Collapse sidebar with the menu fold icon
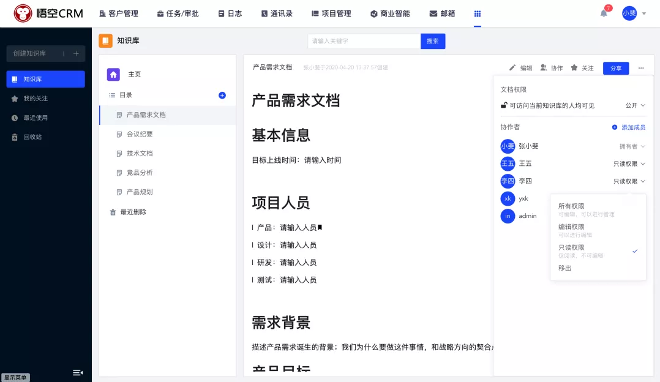This screenshot has width=660, height=382. [77, 373]
